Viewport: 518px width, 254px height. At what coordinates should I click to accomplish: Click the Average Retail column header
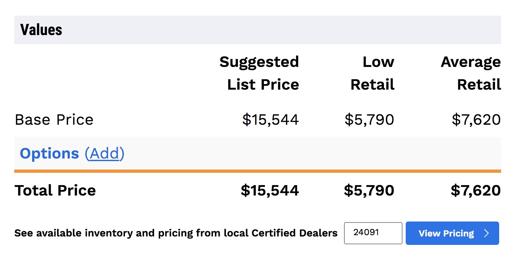pos(471,73)
